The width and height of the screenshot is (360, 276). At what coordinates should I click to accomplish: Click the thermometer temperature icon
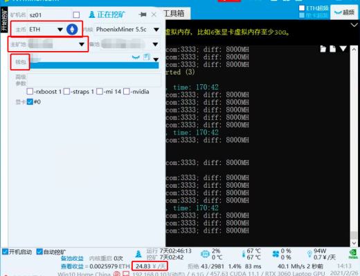244,254
